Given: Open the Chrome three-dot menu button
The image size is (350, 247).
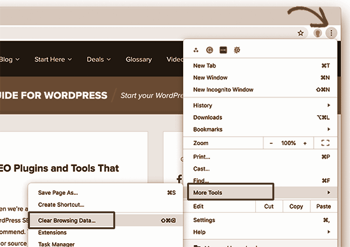Looking at the screenshot, I should [x=332, y=33].
